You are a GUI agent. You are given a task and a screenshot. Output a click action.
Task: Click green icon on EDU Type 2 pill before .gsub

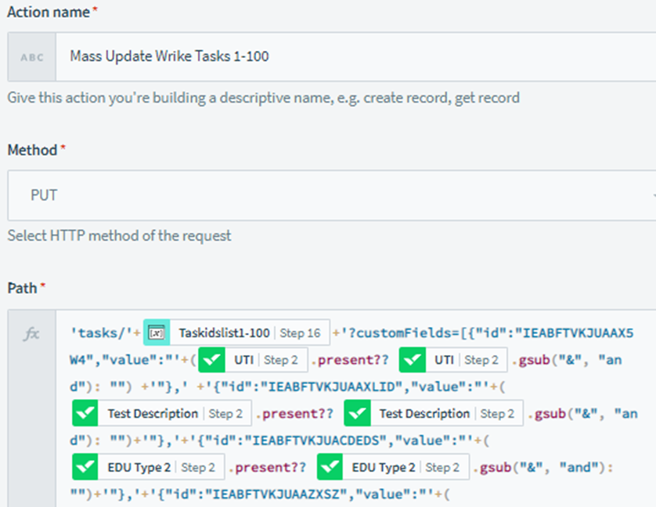click(330, 467)
